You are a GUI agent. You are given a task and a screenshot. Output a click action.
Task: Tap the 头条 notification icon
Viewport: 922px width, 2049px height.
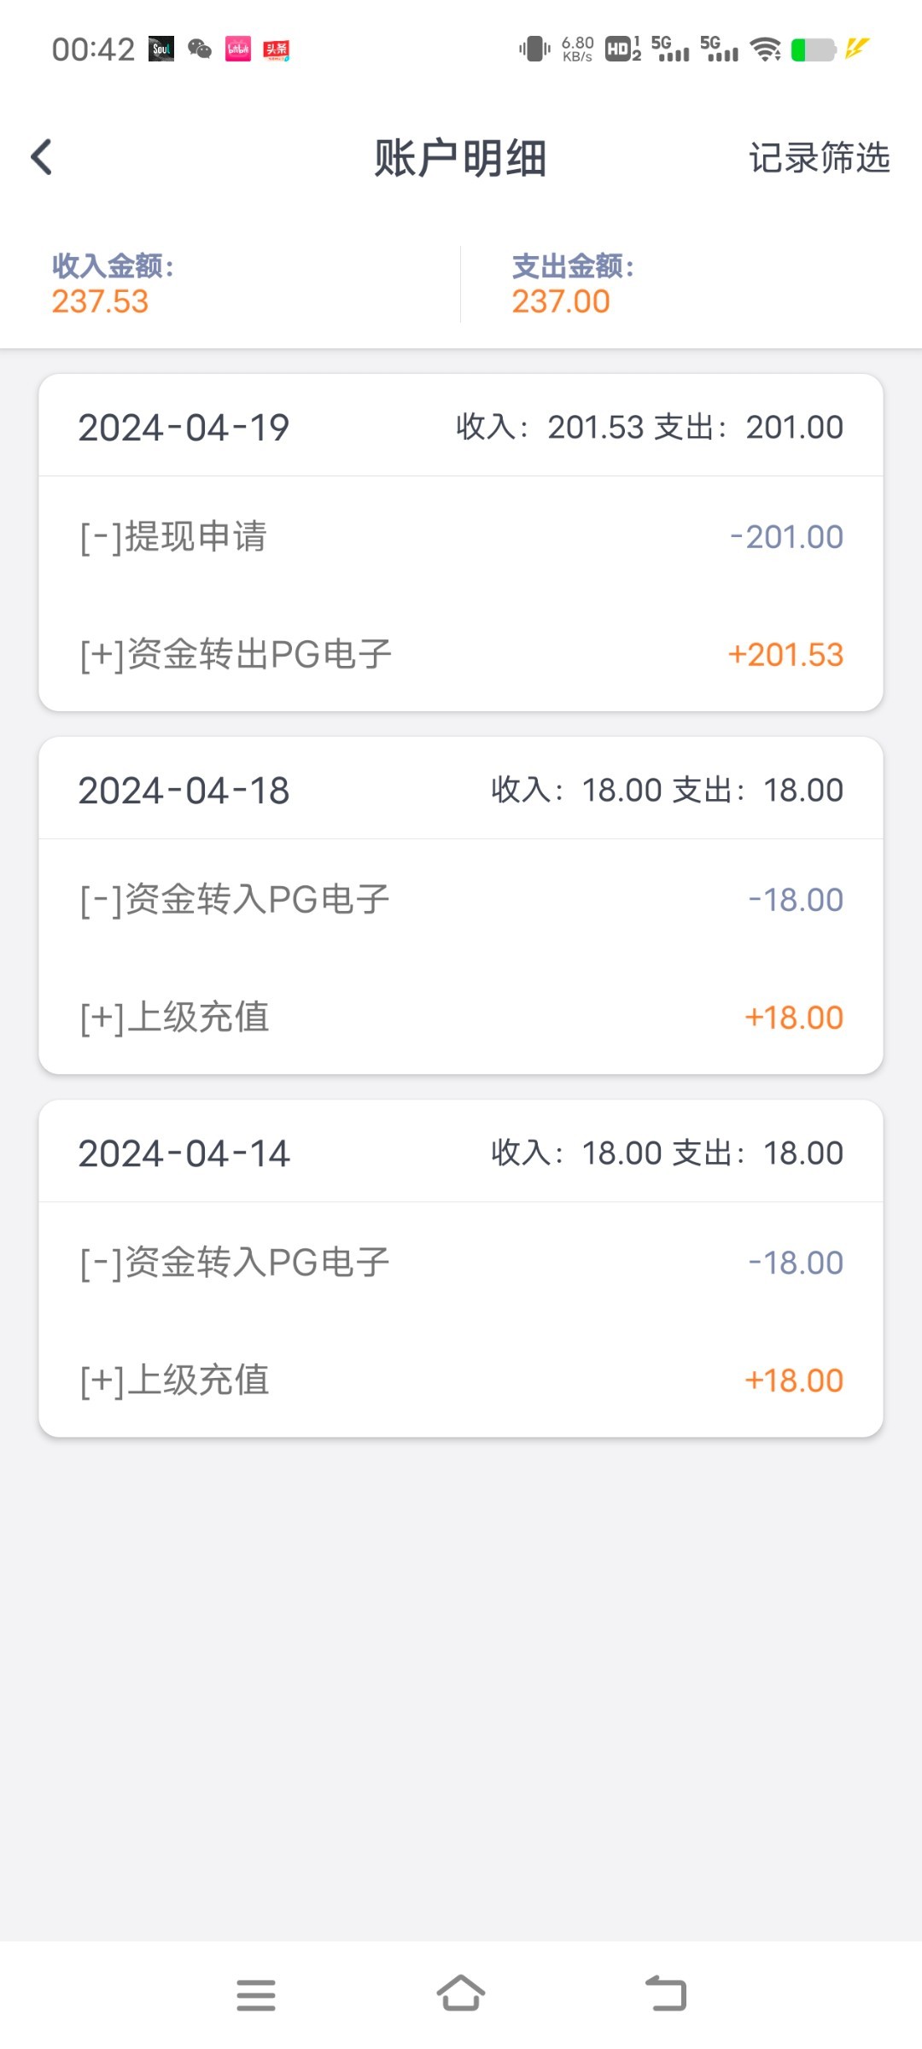click(276, 50)
